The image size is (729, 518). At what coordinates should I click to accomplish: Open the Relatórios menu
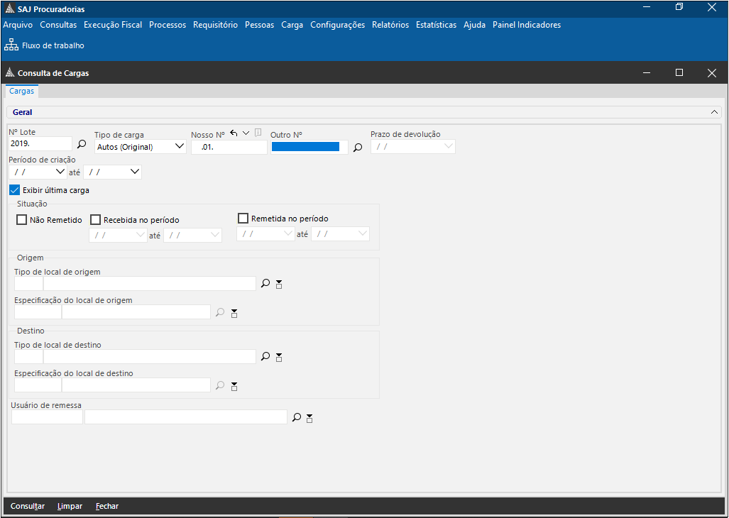point(390,25)
